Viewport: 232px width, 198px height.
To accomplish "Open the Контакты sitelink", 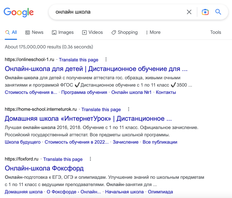I will (166, 92).
